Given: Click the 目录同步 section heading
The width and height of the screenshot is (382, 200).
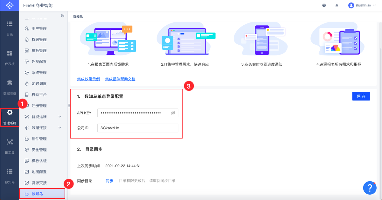Looking at the screenshot, I should coord(94,149).
